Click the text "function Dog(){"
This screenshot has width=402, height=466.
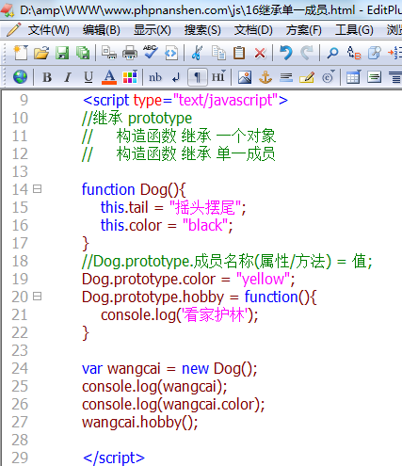[x=134, y=189]
